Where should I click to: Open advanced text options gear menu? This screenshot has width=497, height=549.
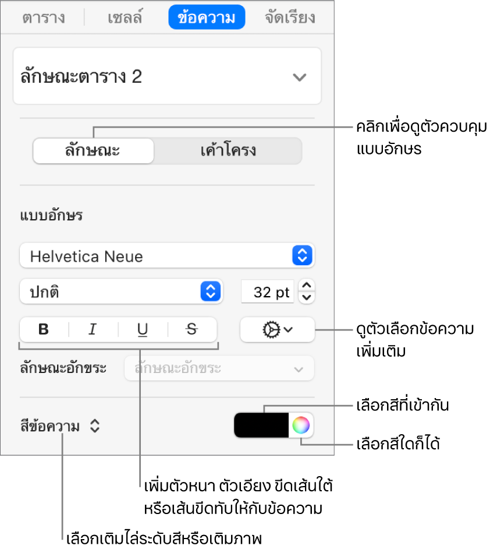coord(278,329)
